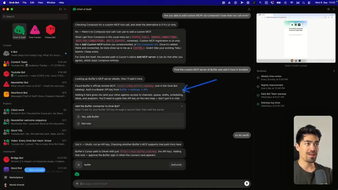The width and height of the screenshot is (338, 190).
Task: Select the Fitness Bot agent avatar
Action: click(x=50, y=30)
